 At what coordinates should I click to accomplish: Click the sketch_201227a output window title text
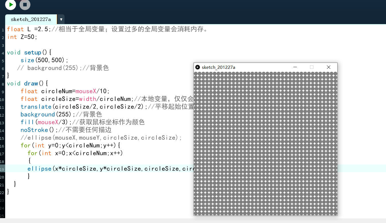219,67
